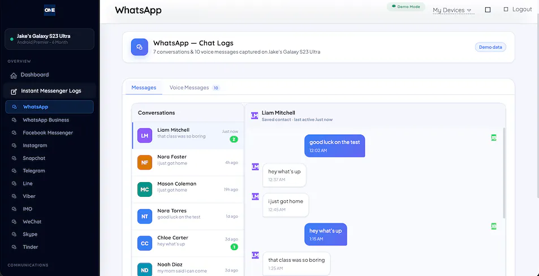Click the chat icon beside Instagram
The height and width of the screenshot is (276, 539).
[14, 145]
